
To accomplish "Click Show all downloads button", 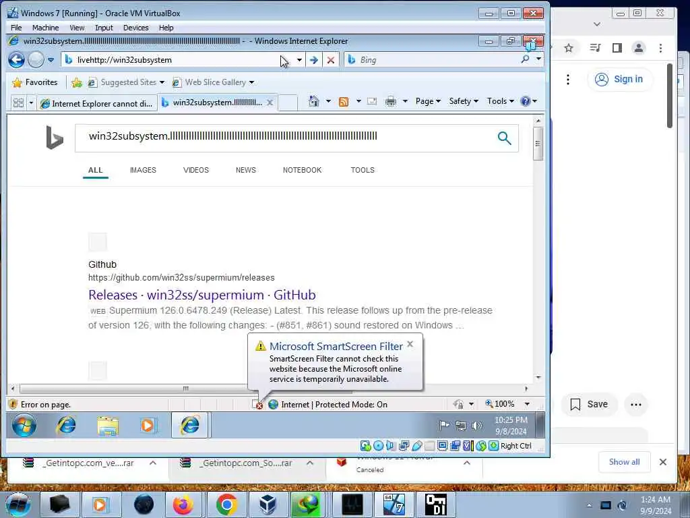I will pos(624,461).
